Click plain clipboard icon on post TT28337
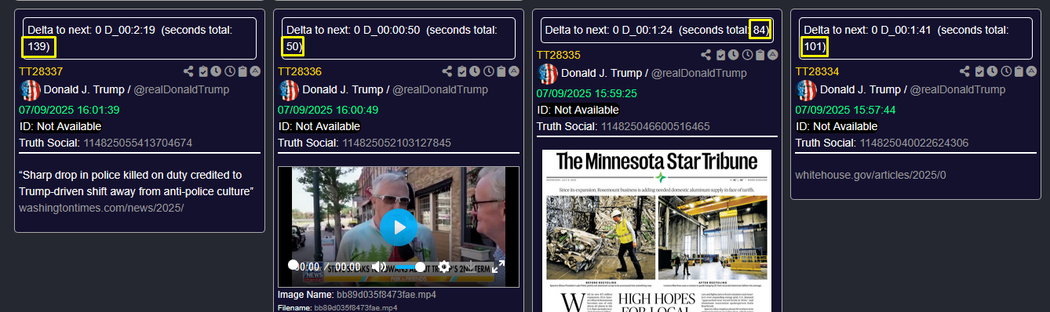The height and width of the screenshot is (312, 1050). [242, 71]
